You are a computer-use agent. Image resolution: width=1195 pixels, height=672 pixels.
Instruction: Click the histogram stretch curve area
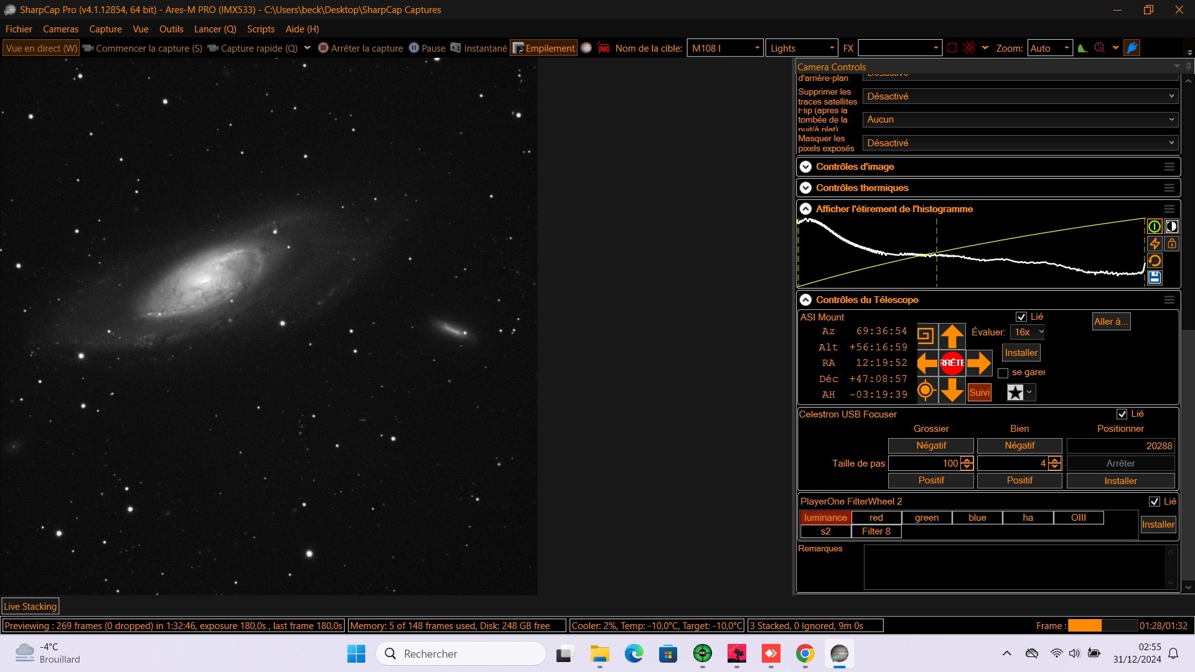971,252
